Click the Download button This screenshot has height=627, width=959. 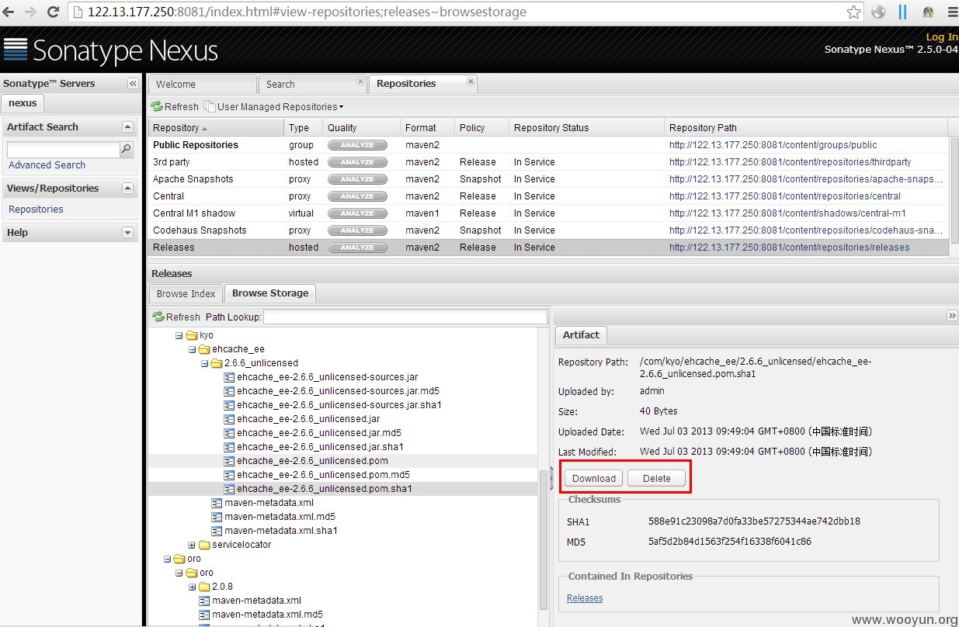tap(594, 478)
